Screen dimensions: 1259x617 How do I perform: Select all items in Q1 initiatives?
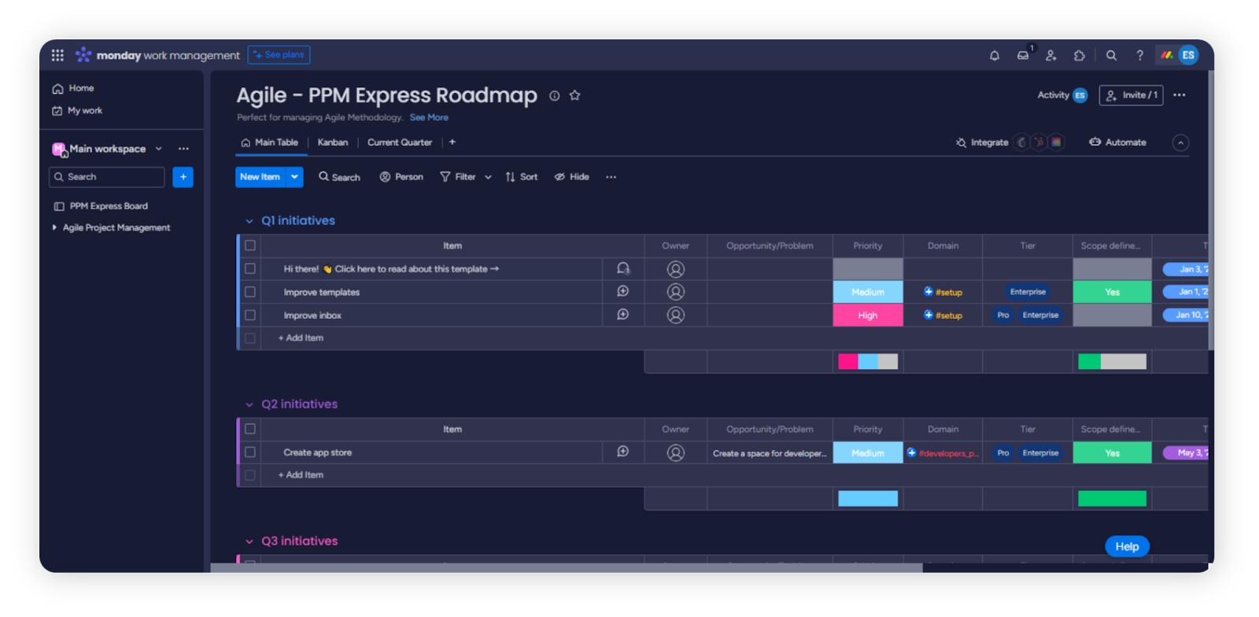250,246
